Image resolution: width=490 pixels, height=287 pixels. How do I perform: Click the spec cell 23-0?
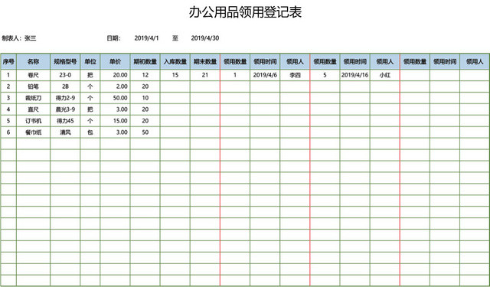pyautogui.click(x=65, y=75)
